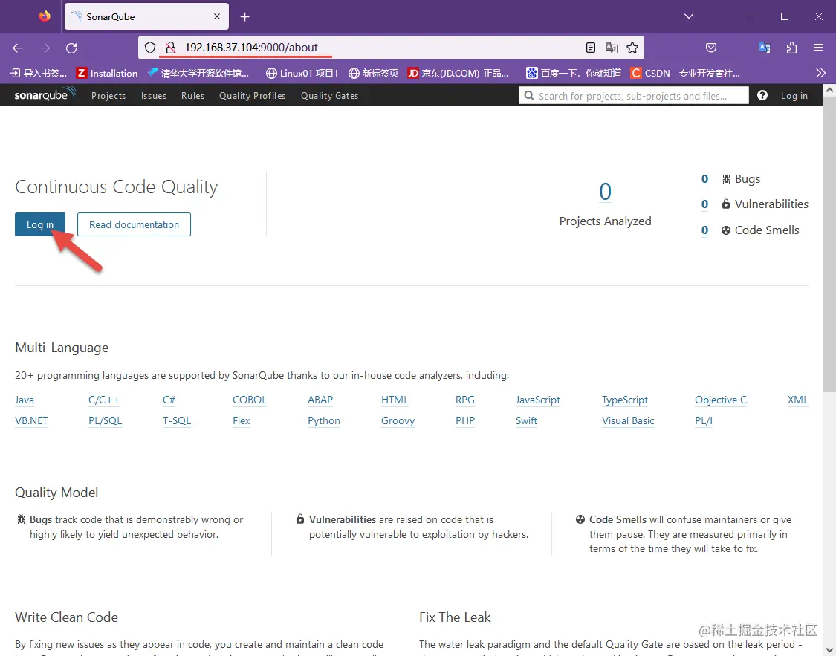Viewport: 836px width, 656px height.
Task: Open the Firefox hamburger menu
Action: coord(818,48)
